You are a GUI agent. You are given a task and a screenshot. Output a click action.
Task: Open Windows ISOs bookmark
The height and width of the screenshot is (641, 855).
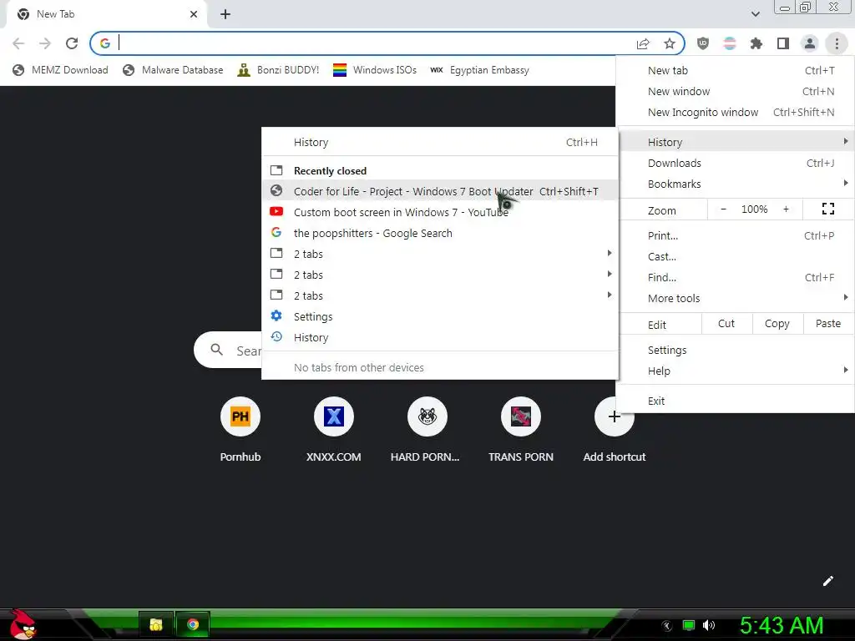click(375, 70)
